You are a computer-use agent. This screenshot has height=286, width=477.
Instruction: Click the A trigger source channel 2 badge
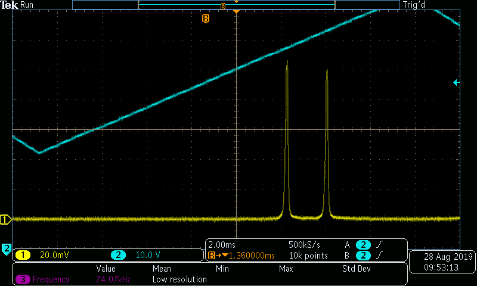point(363,245)
